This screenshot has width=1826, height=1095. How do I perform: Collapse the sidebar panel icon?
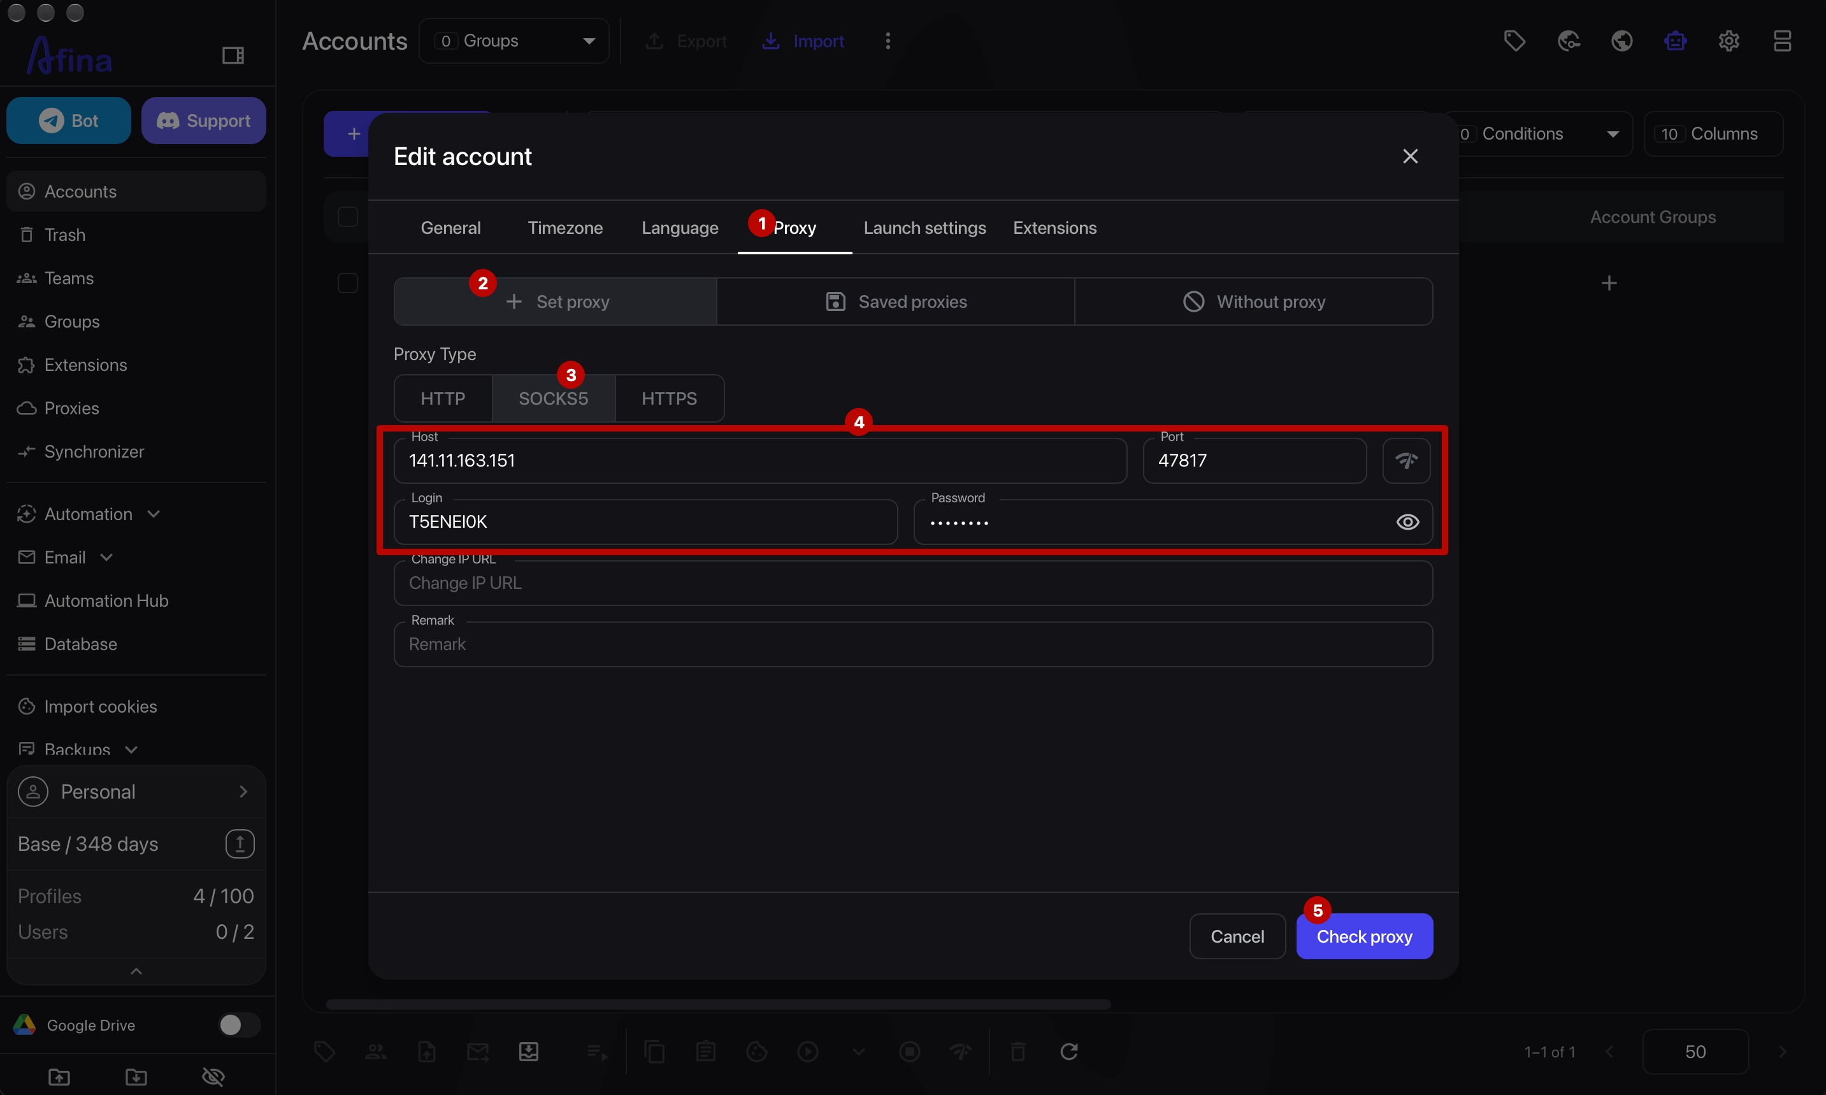click(233, 55)
